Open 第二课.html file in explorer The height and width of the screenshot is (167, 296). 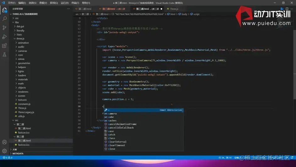(x=24, y=128)
